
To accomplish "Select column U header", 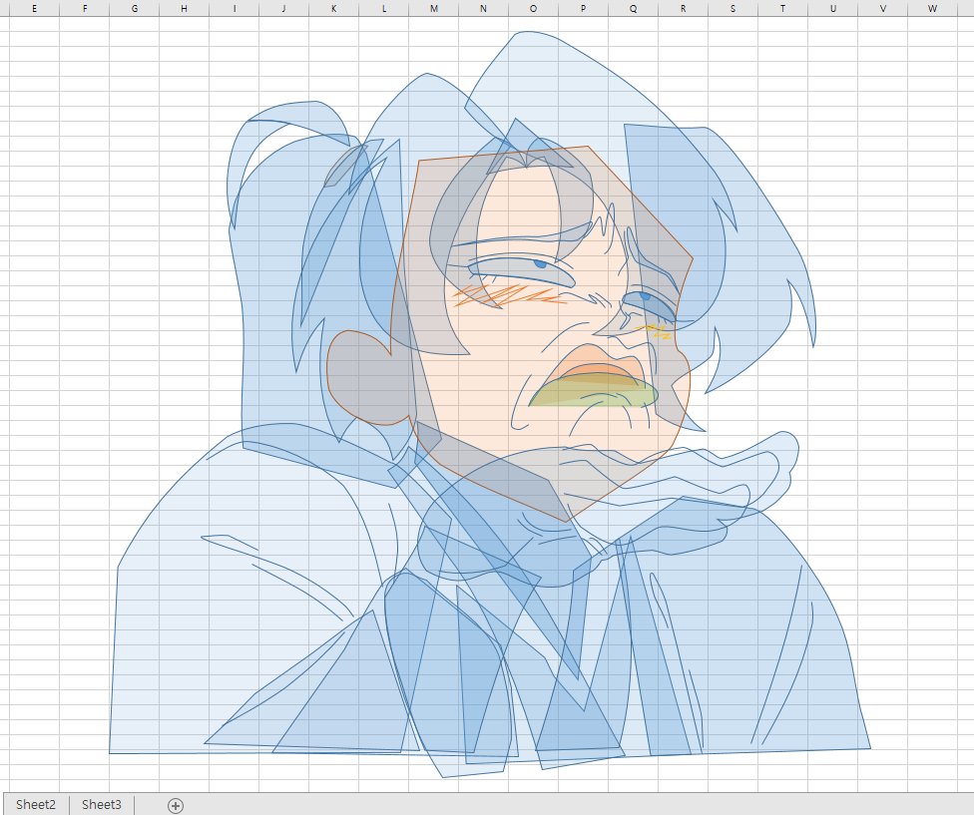I will tap(833, 8).
